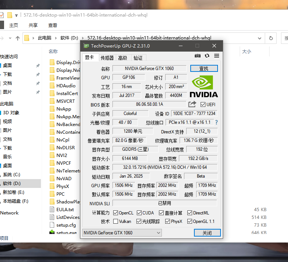Enable the Vulkan checkbox
288x262 pixels.
click(115, 221)
